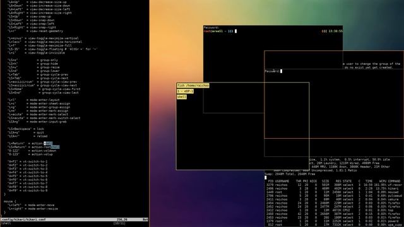Click the yellow "fish /home/raichoo" title label
404x227 pixels.
coord(193,86)
